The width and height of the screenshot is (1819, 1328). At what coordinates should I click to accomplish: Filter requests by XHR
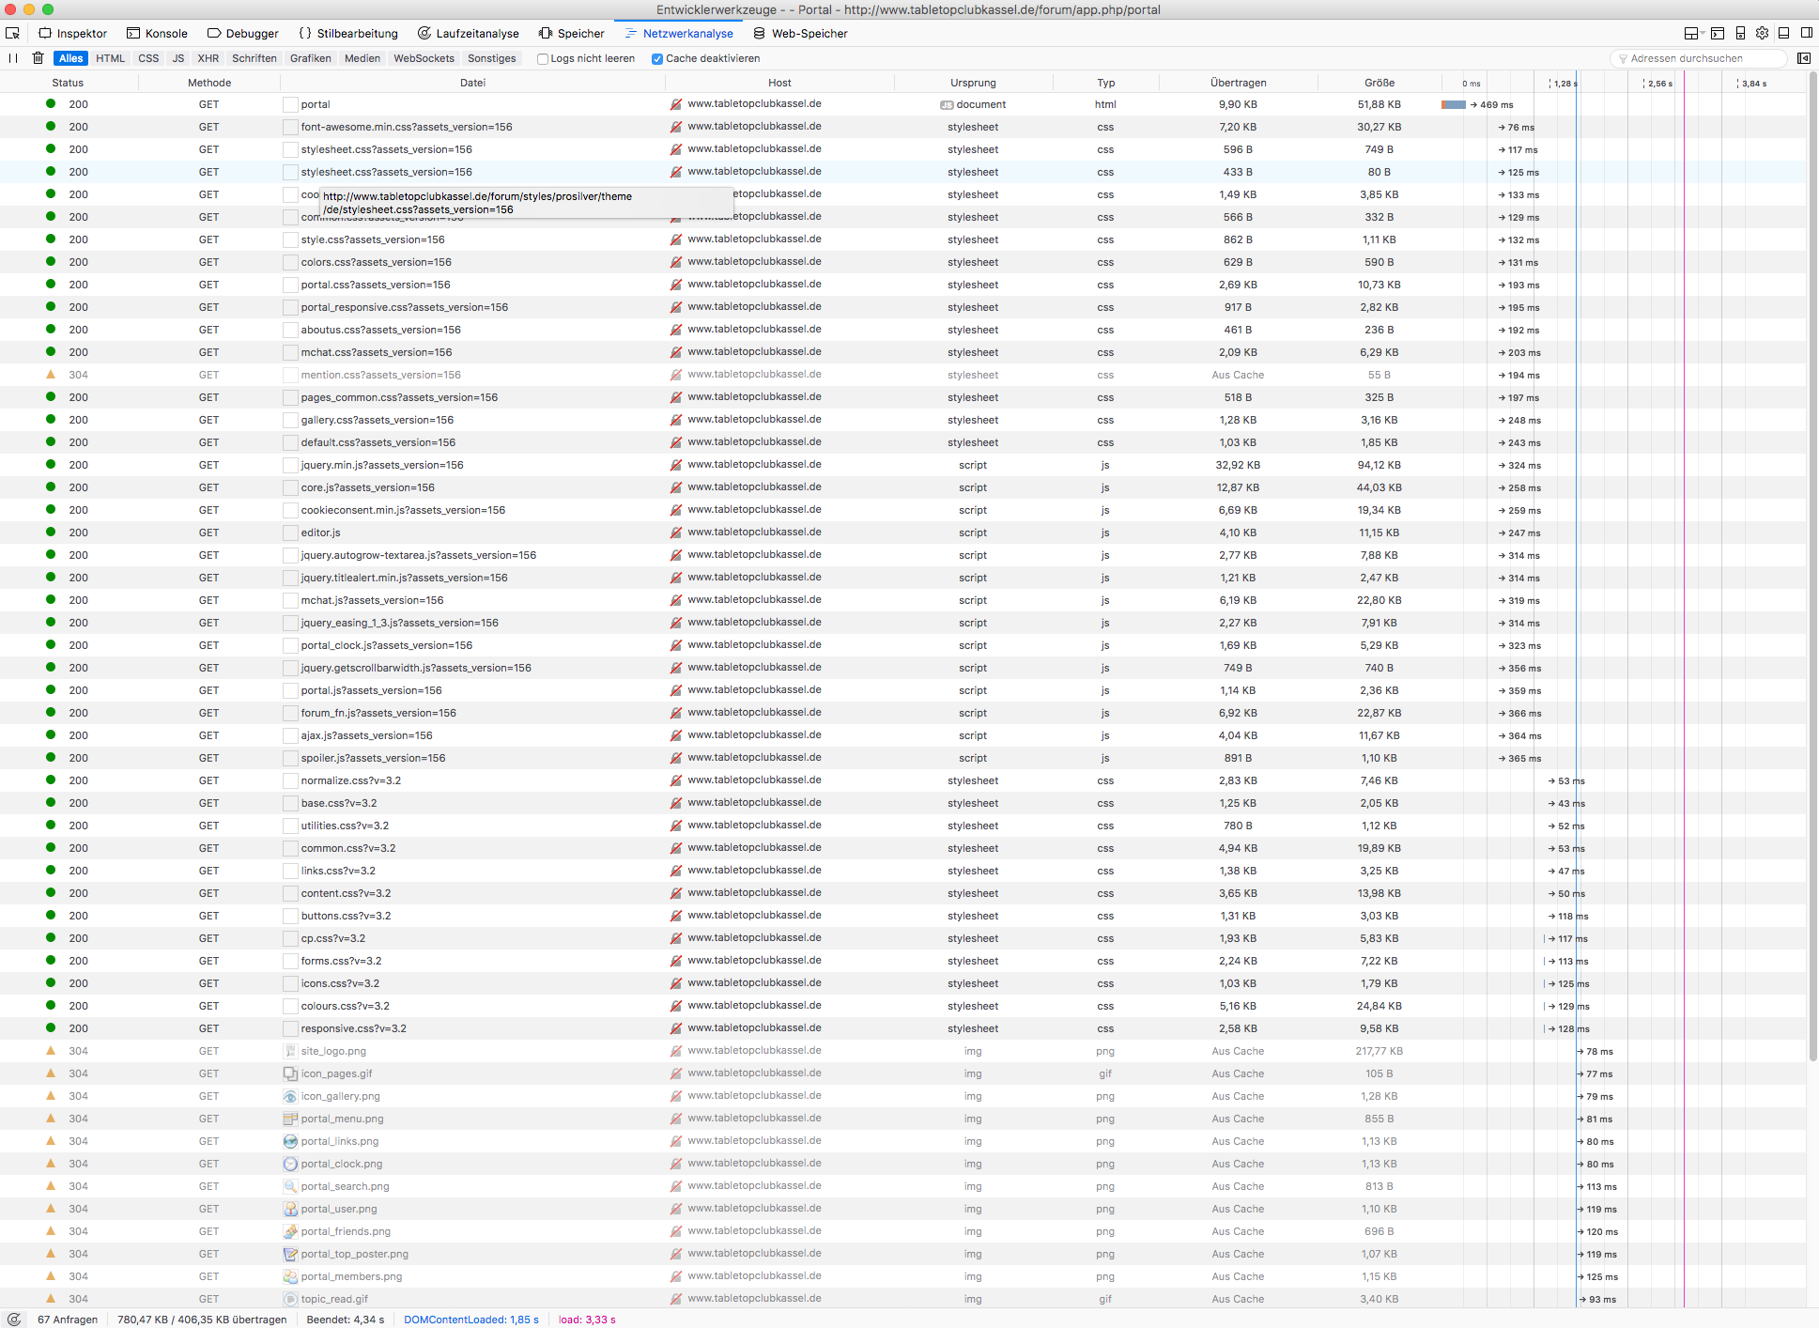[208, 58]
